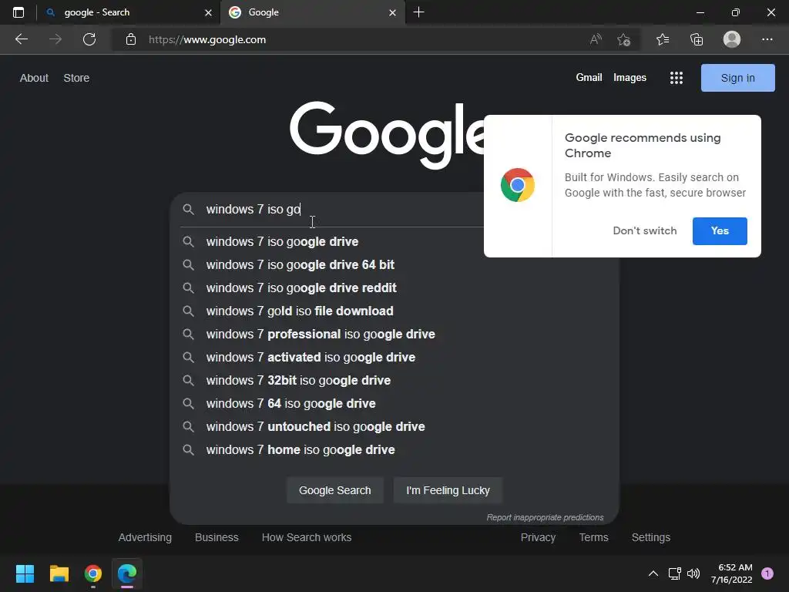
Task: Switch to the 'google - Search' tab
Action: tap(129, 12)
